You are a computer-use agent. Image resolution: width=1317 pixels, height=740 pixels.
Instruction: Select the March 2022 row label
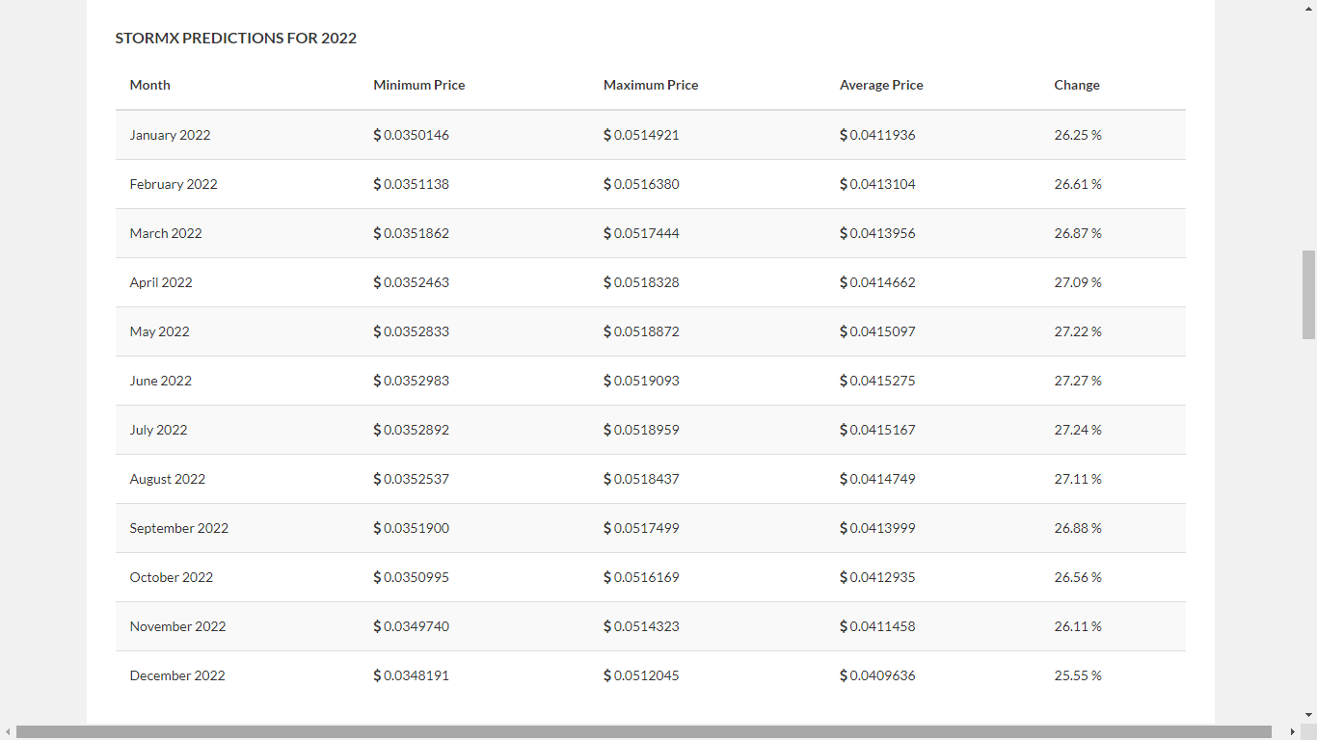(166, 233)
